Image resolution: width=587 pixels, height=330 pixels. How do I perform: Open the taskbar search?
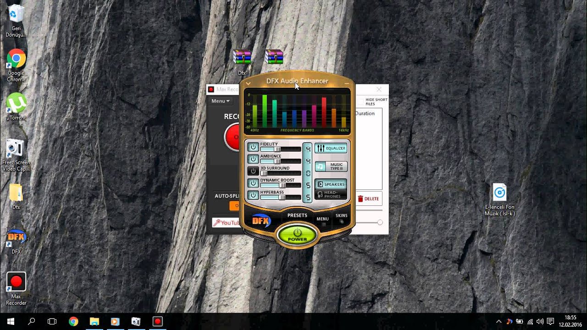(x=31, y=321)
